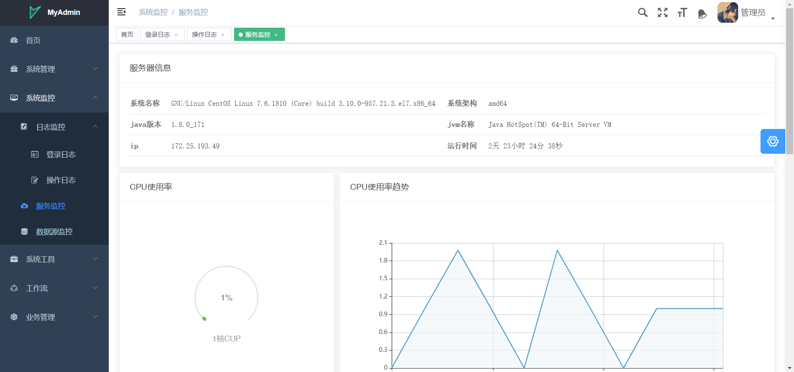Click the 服务监控 cloud icon
The height and width of the screenshot is (372, 794).
click(x=24, y=206)
